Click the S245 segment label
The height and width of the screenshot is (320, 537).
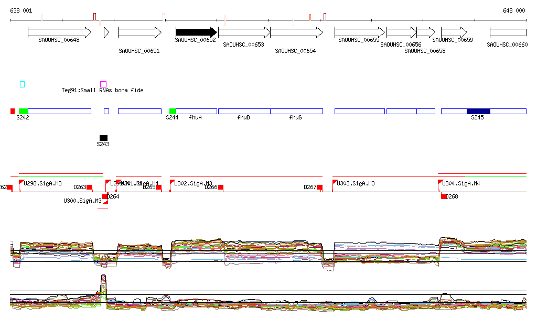point(477,118)
